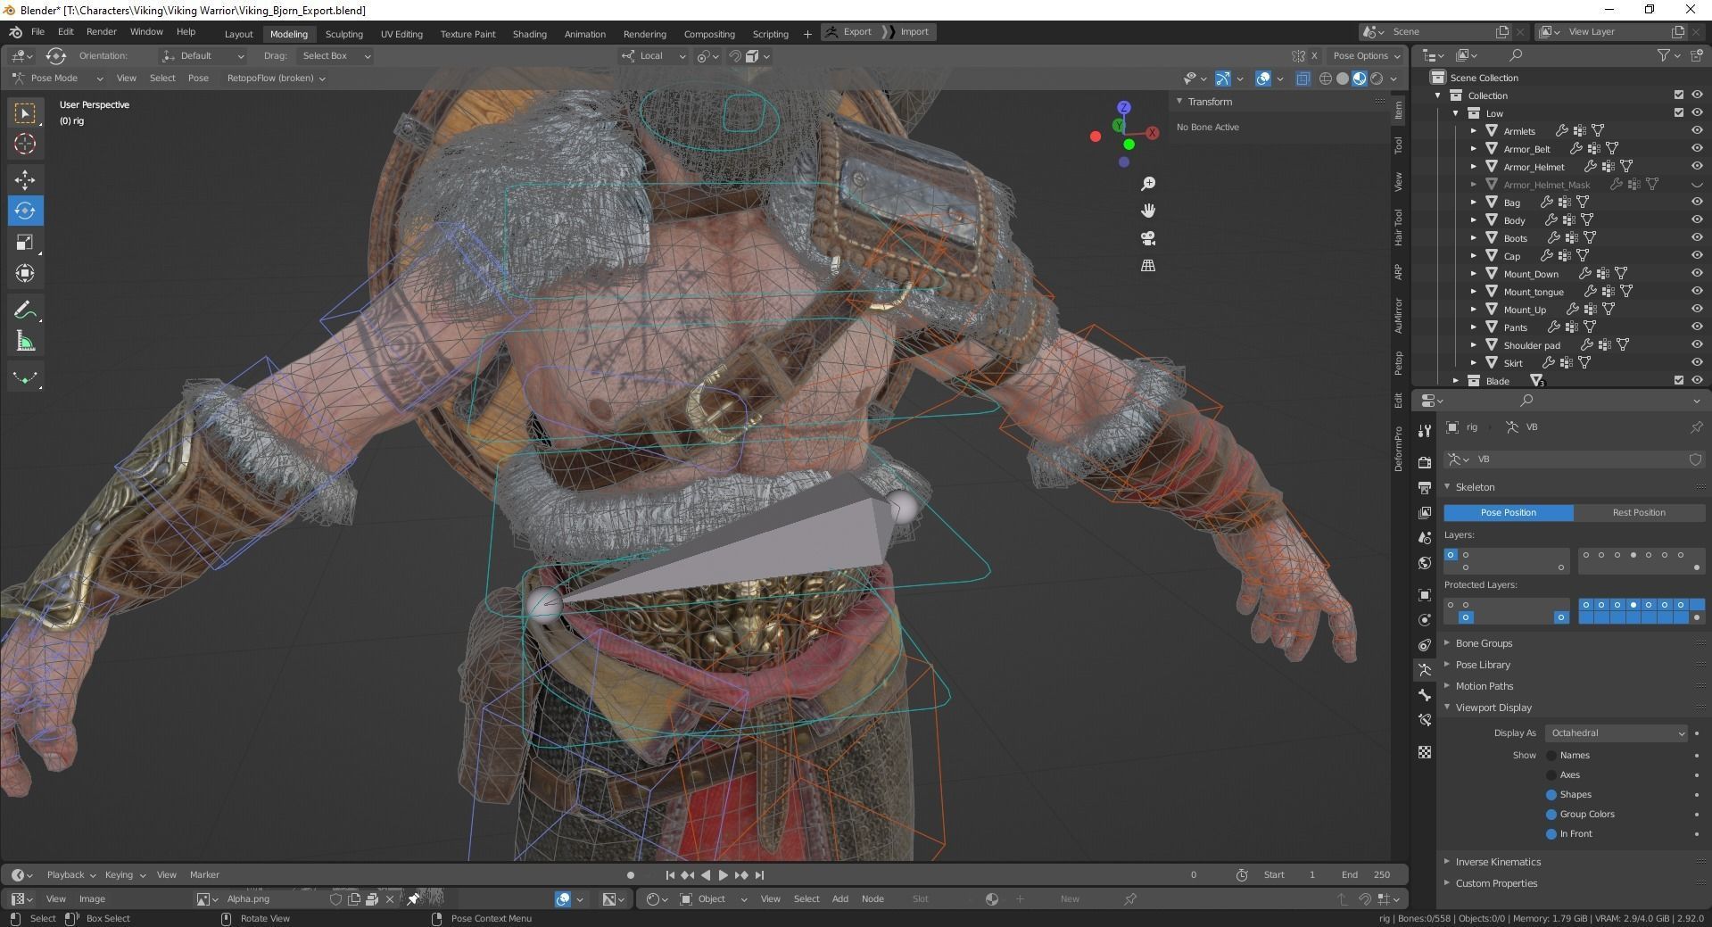Open the Render properties tab icon

(1425, 462)
